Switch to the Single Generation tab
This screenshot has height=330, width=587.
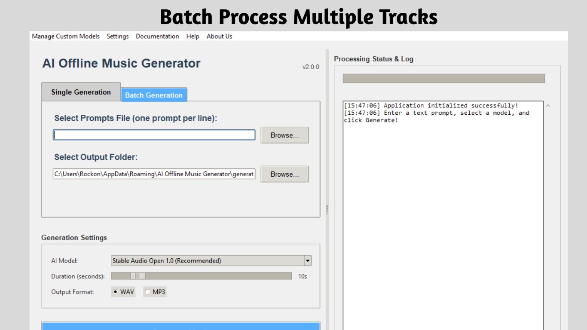pos(80,92)
